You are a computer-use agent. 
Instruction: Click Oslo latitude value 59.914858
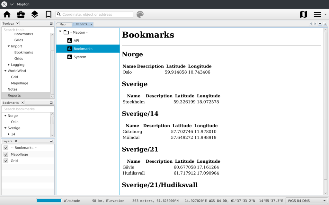pyautogui.click(x=176, y=72)
